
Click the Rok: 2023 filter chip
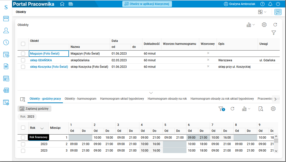point(27,117)
